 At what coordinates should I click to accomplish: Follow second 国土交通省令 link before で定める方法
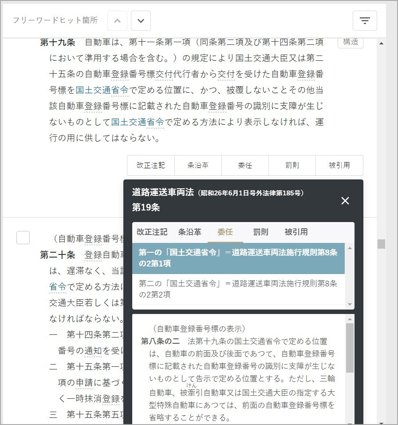(x=138, y=122)
